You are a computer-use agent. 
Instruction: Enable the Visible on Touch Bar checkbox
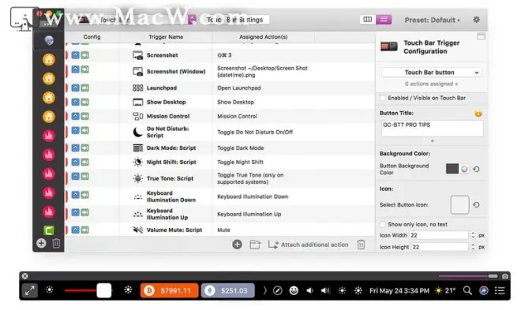(383, 98)
